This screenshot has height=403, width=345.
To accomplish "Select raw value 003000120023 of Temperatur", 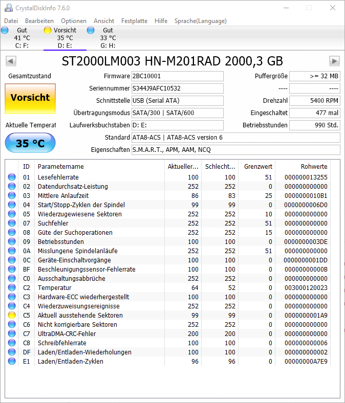I will click(x=306, y=287).
